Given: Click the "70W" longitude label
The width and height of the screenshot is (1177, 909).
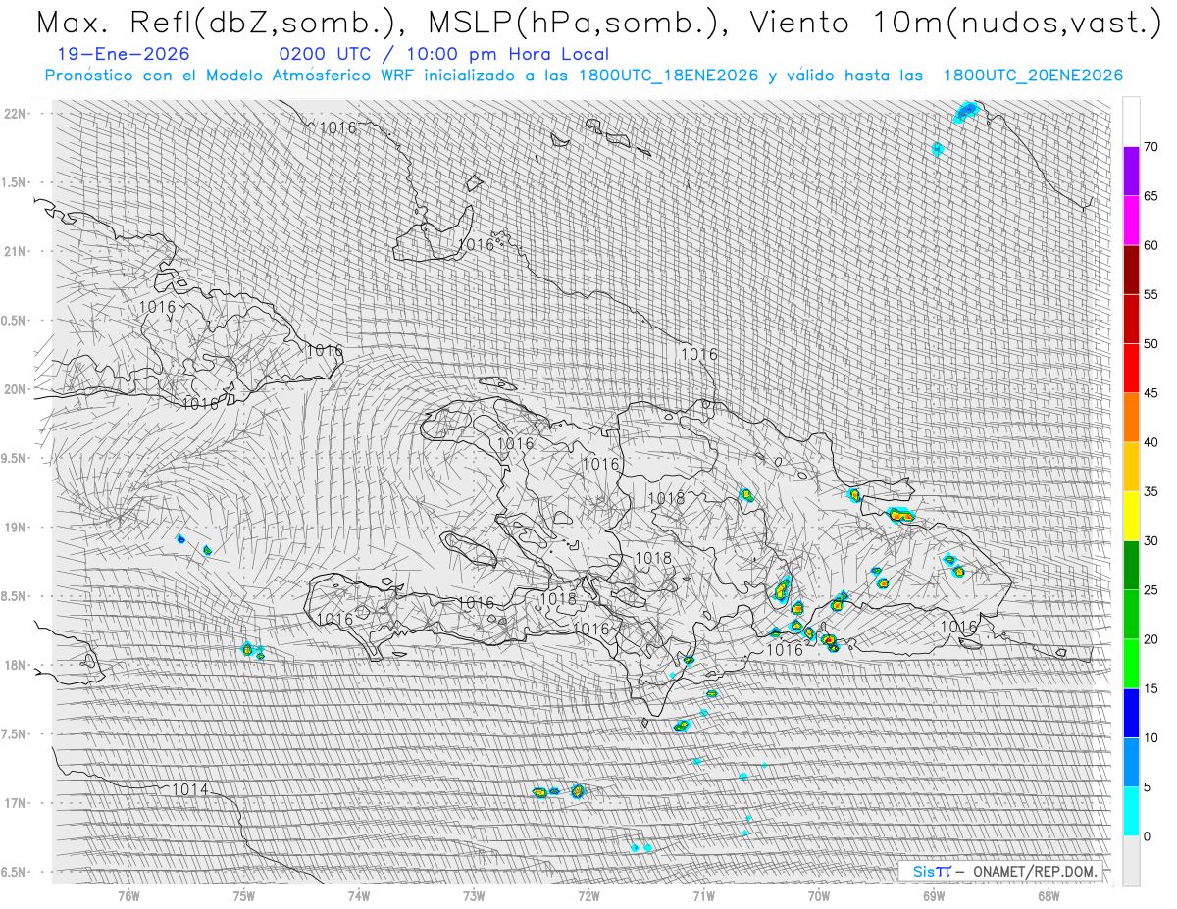Looking at the screenshot, I should tap(819, 894).
